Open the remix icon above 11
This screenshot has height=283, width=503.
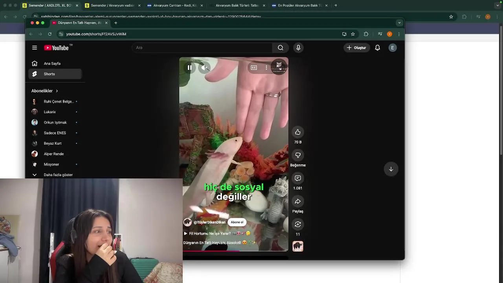[298, 224]
